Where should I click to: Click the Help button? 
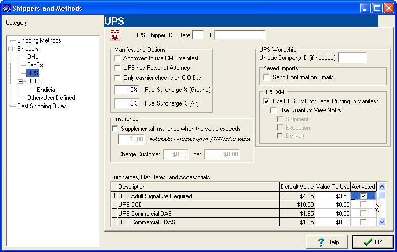(x=328, y=242)
